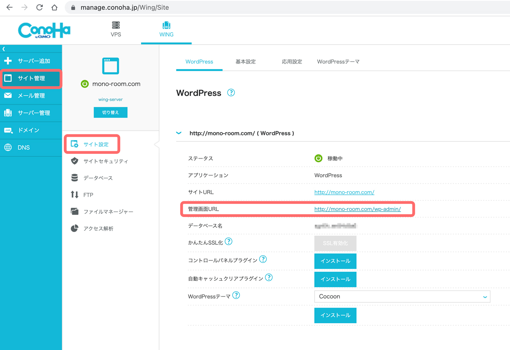Click the blurred データベース名 value
This screenshot has width=510, height=350.
click(x=336, y=226)
